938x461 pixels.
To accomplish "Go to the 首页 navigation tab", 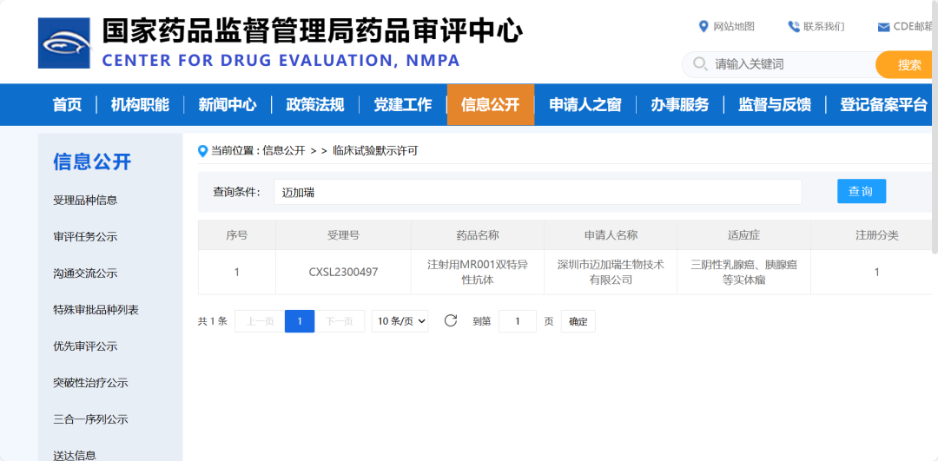I will [x=67, y=105].
